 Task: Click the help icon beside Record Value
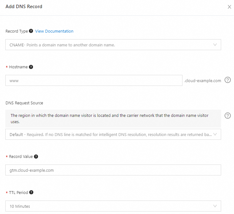(x=36, y=157)
